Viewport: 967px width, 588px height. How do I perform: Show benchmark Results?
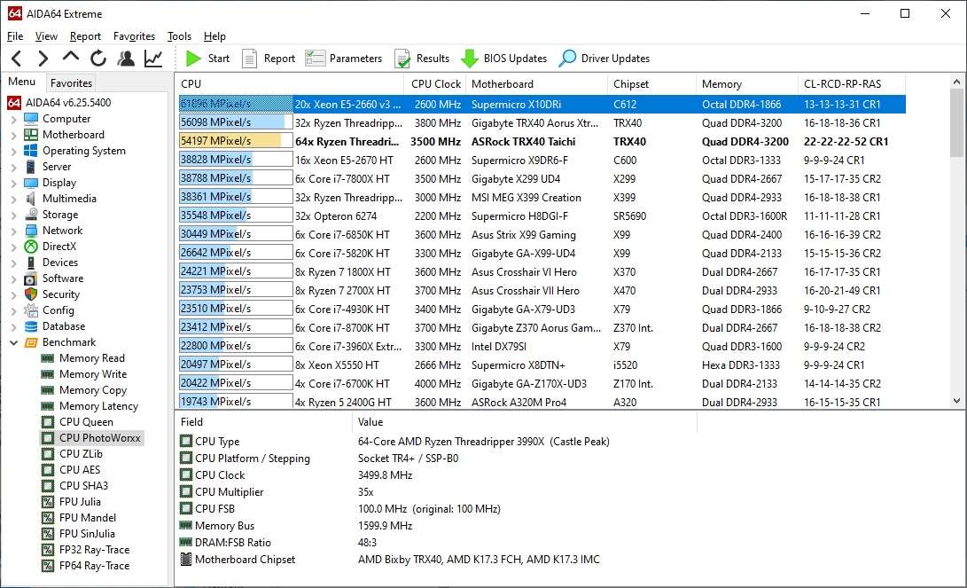[422, 59]
